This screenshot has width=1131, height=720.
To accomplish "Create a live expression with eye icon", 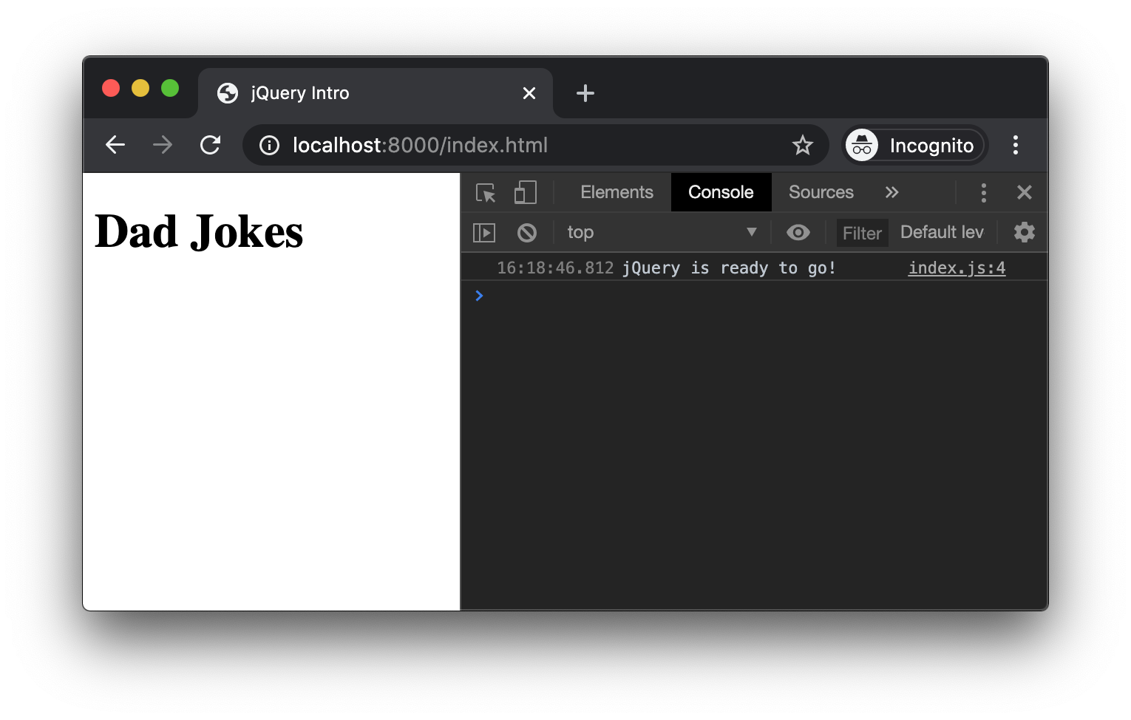I will coord(798,233).
